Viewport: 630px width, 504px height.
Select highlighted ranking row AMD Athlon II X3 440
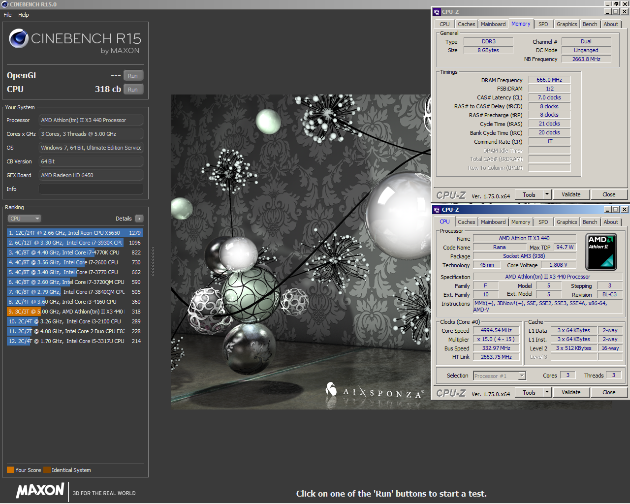pos(75,312)
